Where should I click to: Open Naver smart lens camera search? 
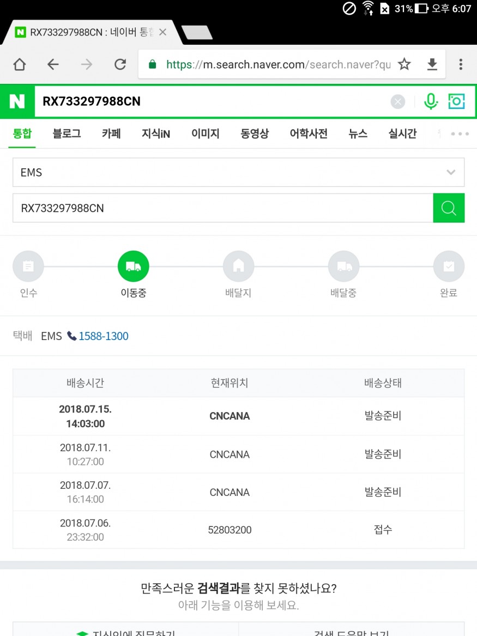[456, 101]
